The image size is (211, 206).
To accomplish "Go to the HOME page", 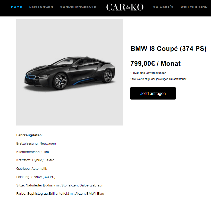I will tap(16, 7).
